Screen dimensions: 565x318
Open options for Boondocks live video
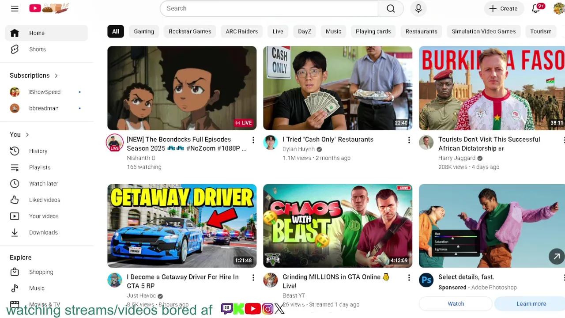point(253,140)
